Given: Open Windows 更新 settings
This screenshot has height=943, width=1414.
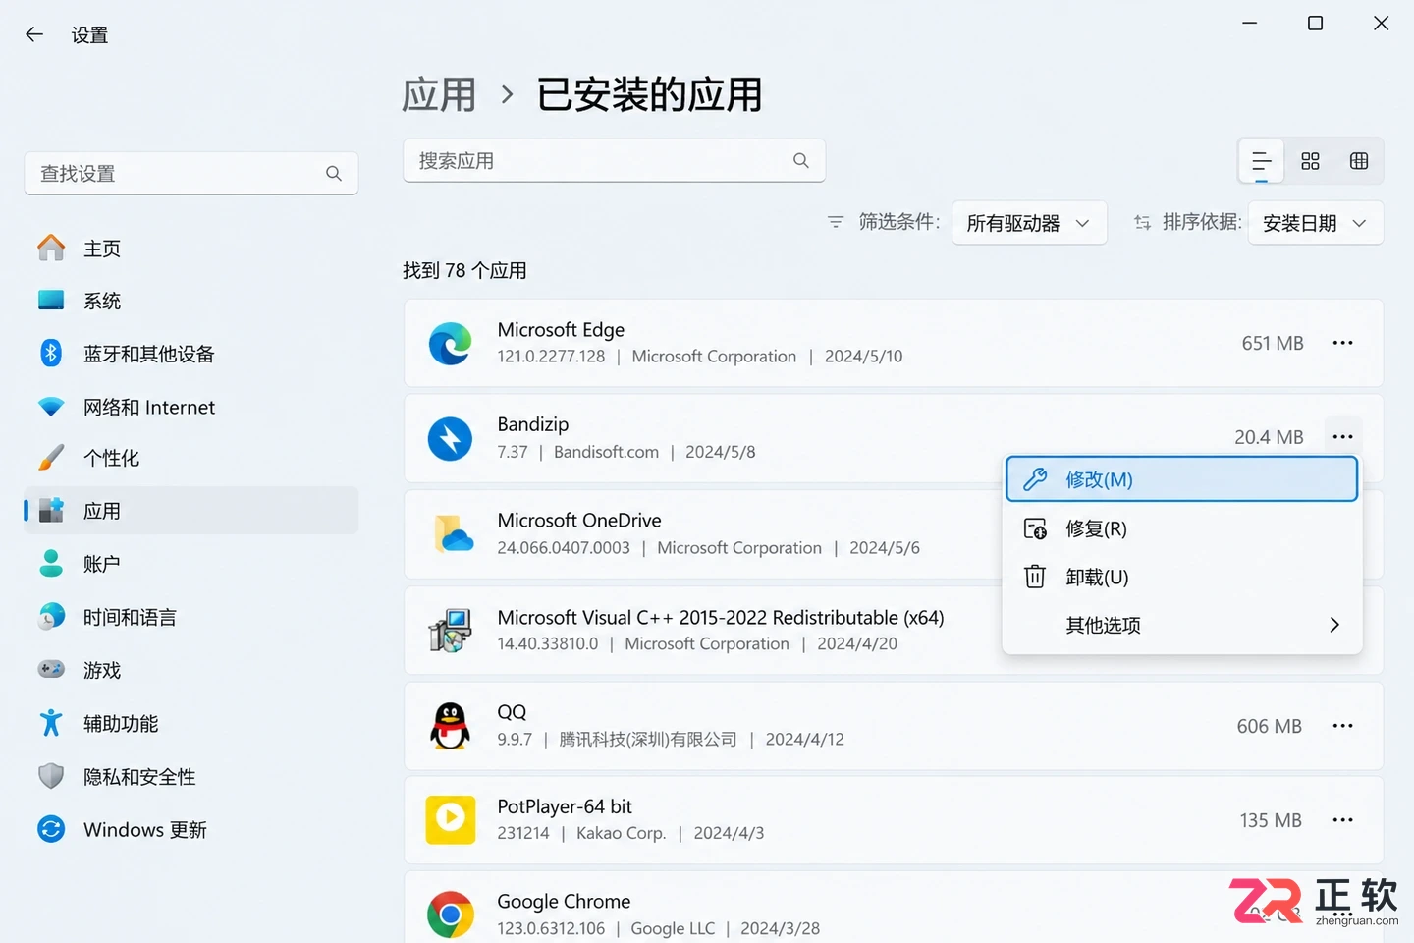Looking at the screenshot, I should [x=191, y=830].
